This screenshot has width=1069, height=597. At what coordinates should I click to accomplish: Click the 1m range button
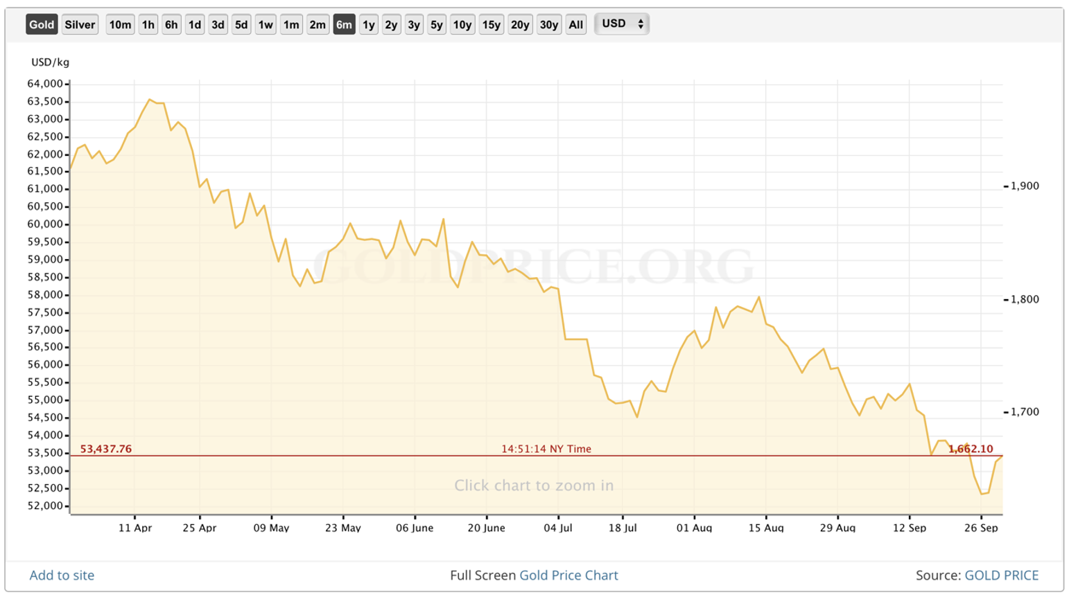[291, 25]
